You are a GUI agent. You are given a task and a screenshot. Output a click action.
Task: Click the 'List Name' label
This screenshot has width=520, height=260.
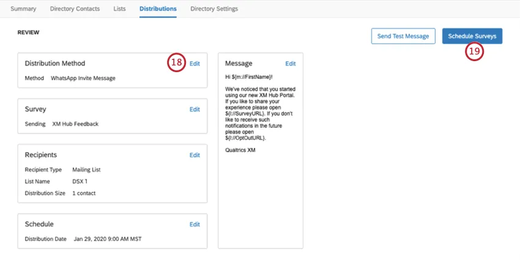click(x=37, y=182)
